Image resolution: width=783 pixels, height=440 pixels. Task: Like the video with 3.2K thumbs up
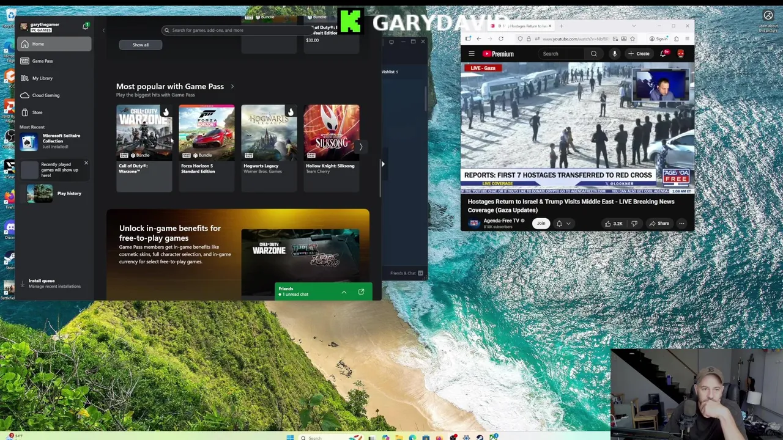click(613, 224)
